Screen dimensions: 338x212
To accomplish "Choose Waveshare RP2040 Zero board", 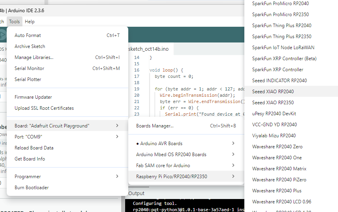I will (x=277, y=147).
